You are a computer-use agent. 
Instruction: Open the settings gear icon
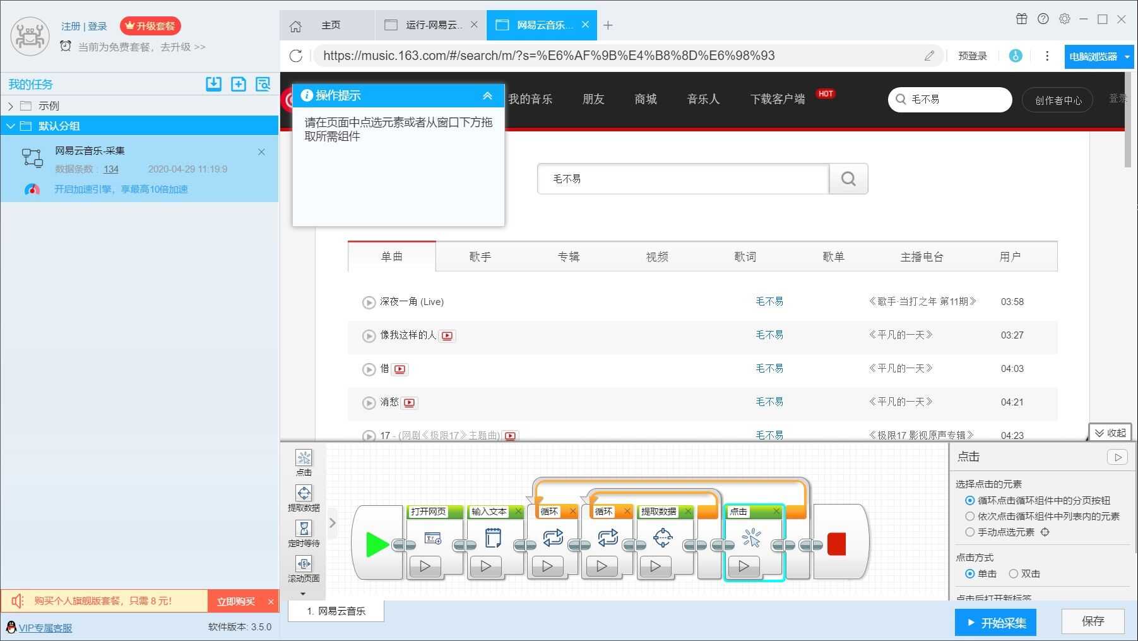(1064, 19)
